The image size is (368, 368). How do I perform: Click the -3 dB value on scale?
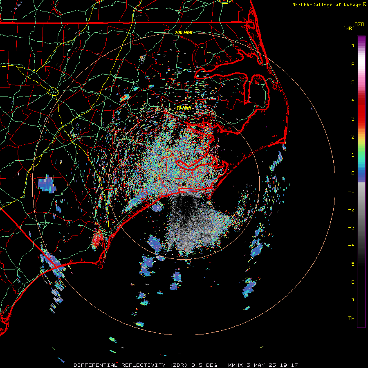pos(351,228)
